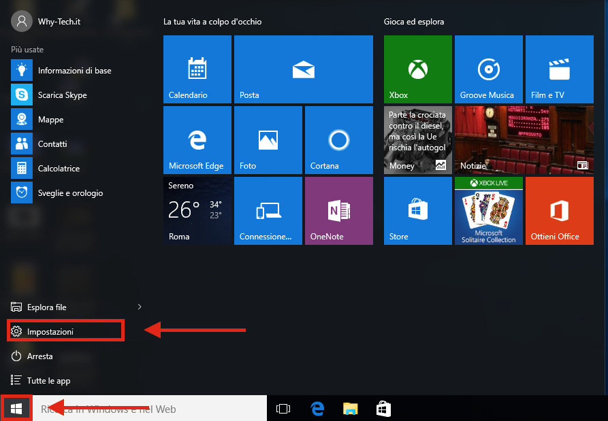The width and height of the screenshot is (608, 421).
Task: Open the Film e TV tile
Action: click(560, 69)
